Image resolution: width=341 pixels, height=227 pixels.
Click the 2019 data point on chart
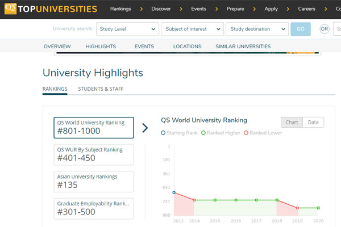[297, 208]
